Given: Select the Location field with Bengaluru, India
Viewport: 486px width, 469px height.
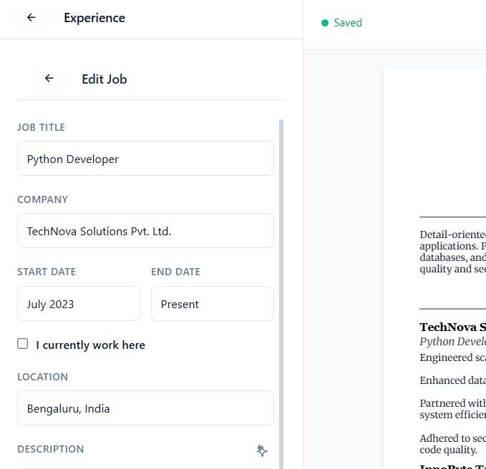Looking at the screenshot, I should 145,408.
